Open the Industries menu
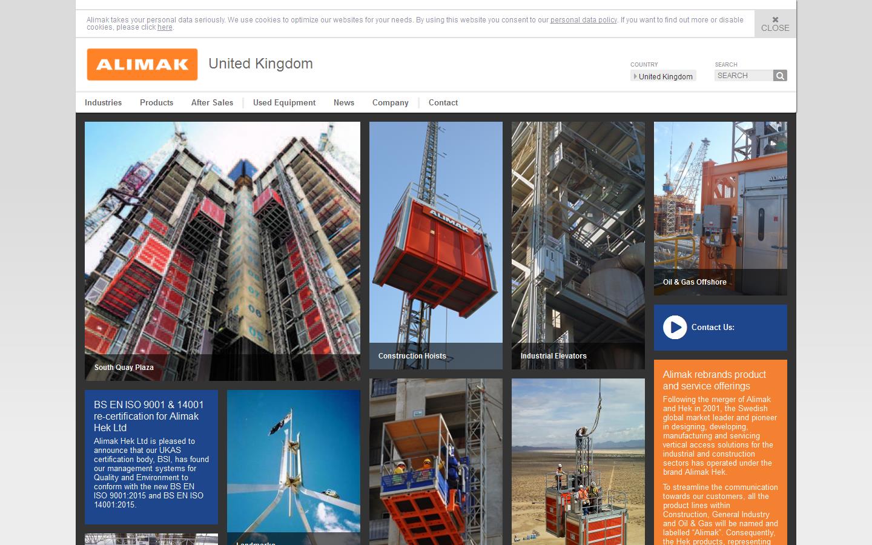 point(103,102)
